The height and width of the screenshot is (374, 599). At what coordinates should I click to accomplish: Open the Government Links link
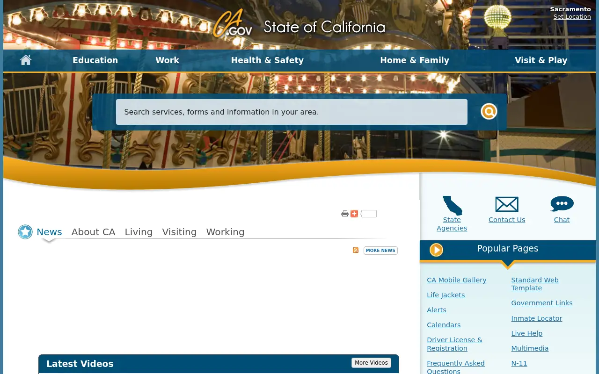[542, 303]
